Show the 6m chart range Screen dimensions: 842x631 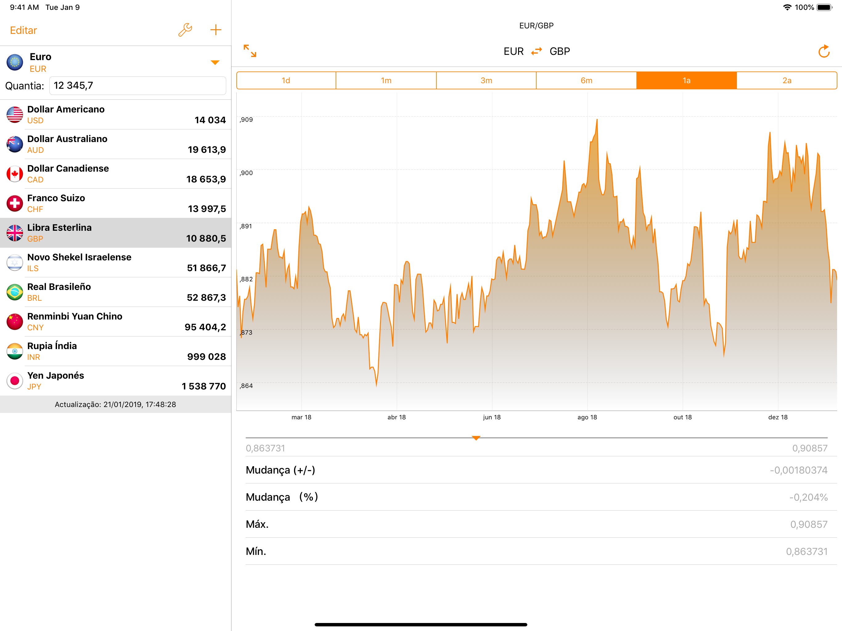click(586, 81)
